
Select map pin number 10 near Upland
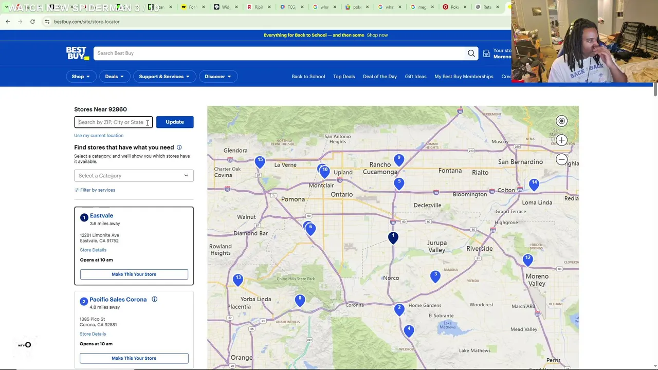[325, 172]
